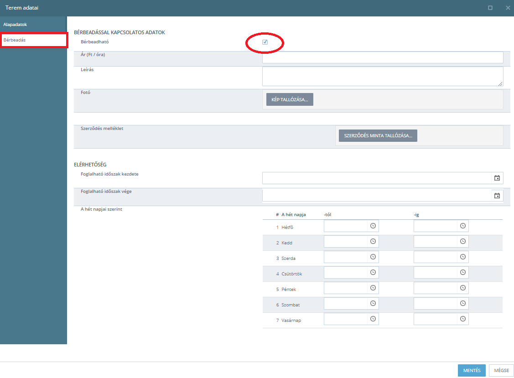Close the Terem adatai dialog

pyautogui.click(x=508, y=8)
